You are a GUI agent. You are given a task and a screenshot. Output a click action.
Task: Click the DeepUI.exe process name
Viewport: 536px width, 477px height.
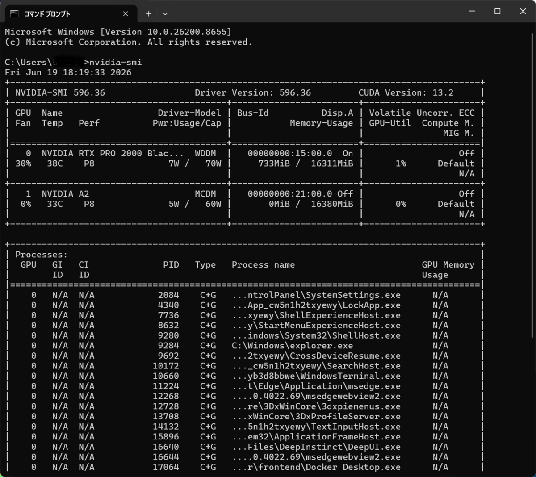(x=316, y=447)
